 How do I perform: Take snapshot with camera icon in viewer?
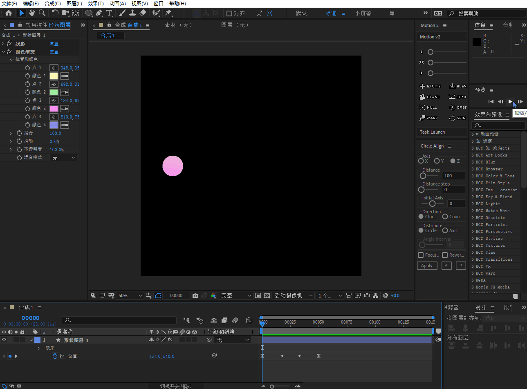pos(195,295)
